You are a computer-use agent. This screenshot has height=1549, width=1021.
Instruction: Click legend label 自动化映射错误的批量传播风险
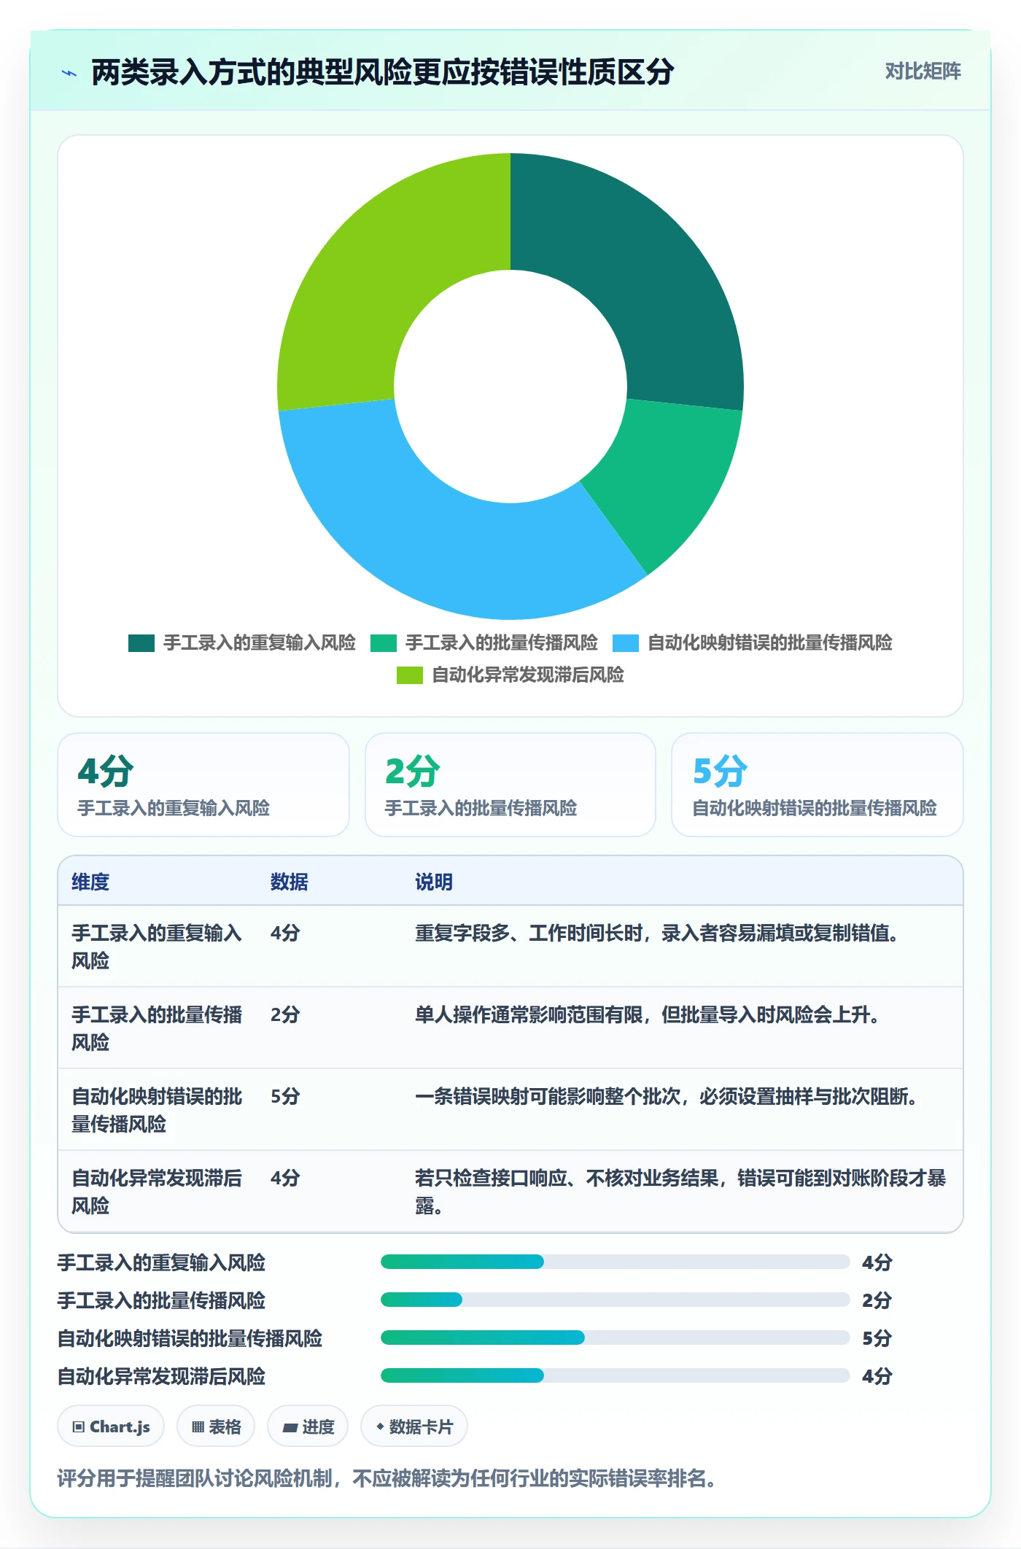click(770, 643)
